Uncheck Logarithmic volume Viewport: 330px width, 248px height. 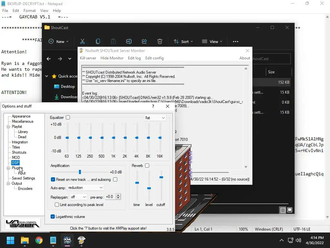click(x=53, y=217)
